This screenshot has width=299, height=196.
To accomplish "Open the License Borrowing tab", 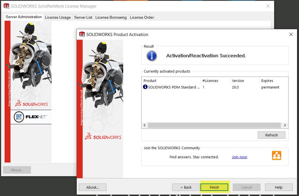I will [x=111, y=17].
